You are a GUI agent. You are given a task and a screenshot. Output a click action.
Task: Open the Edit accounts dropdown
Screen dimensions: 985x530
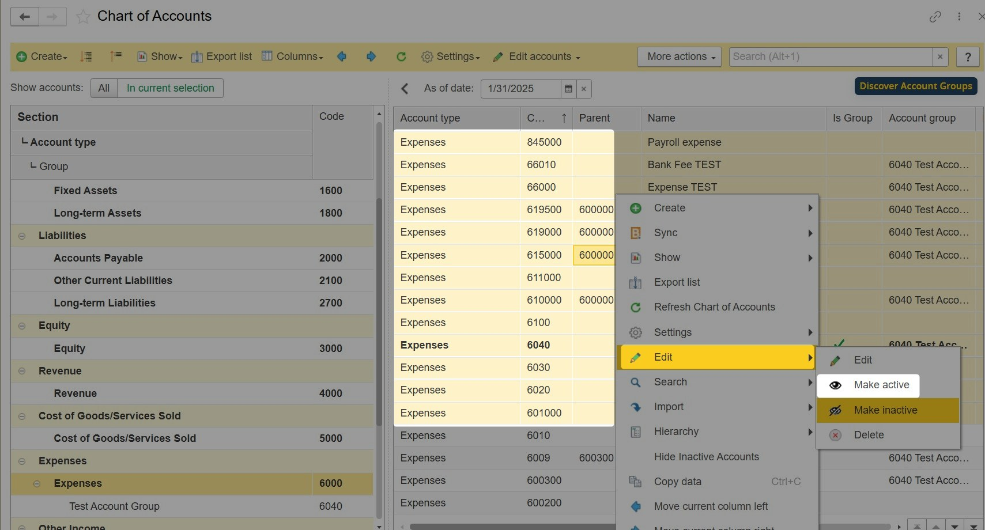tap(537, 56)
